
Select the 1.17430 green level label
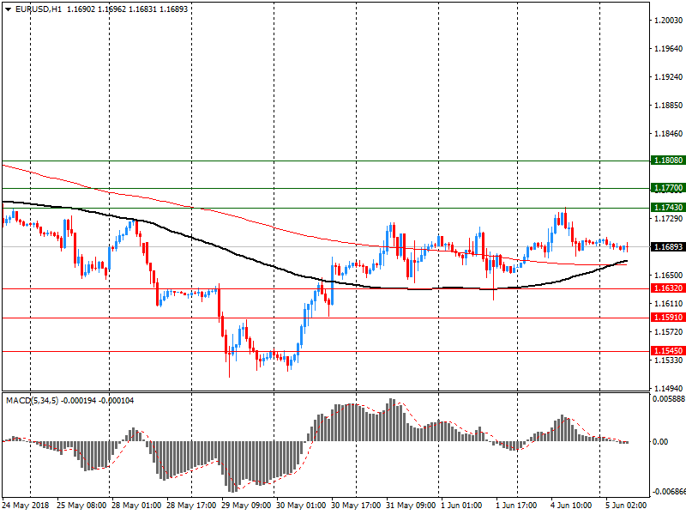pos(668,208)
